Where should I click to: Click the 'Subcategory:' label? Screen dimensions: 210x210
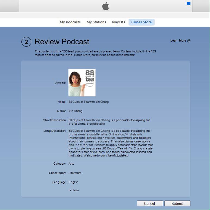[58, 173]
